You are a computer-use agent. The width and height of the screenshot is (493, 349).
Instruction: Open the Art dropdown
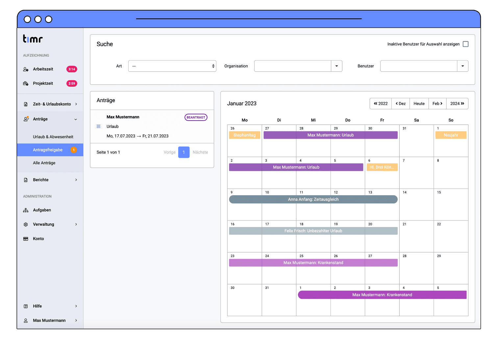click(x=172, y=66)
